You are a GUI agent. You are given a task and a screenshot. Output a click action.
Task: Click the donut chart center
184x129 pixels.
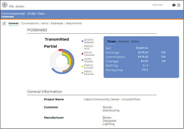(62, 61)
